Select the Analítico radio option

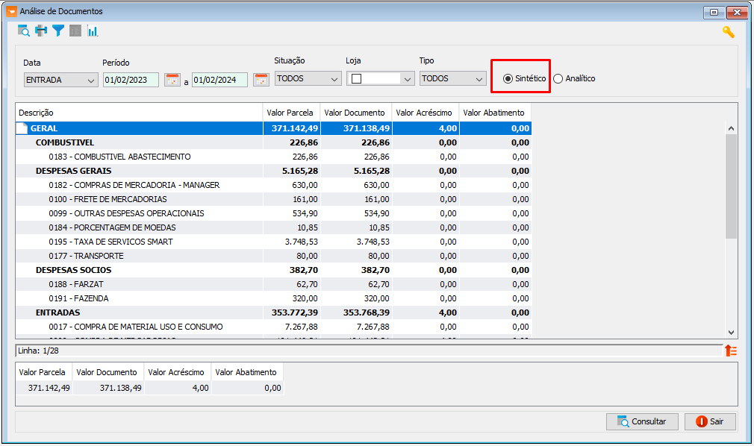coord(558,79)
